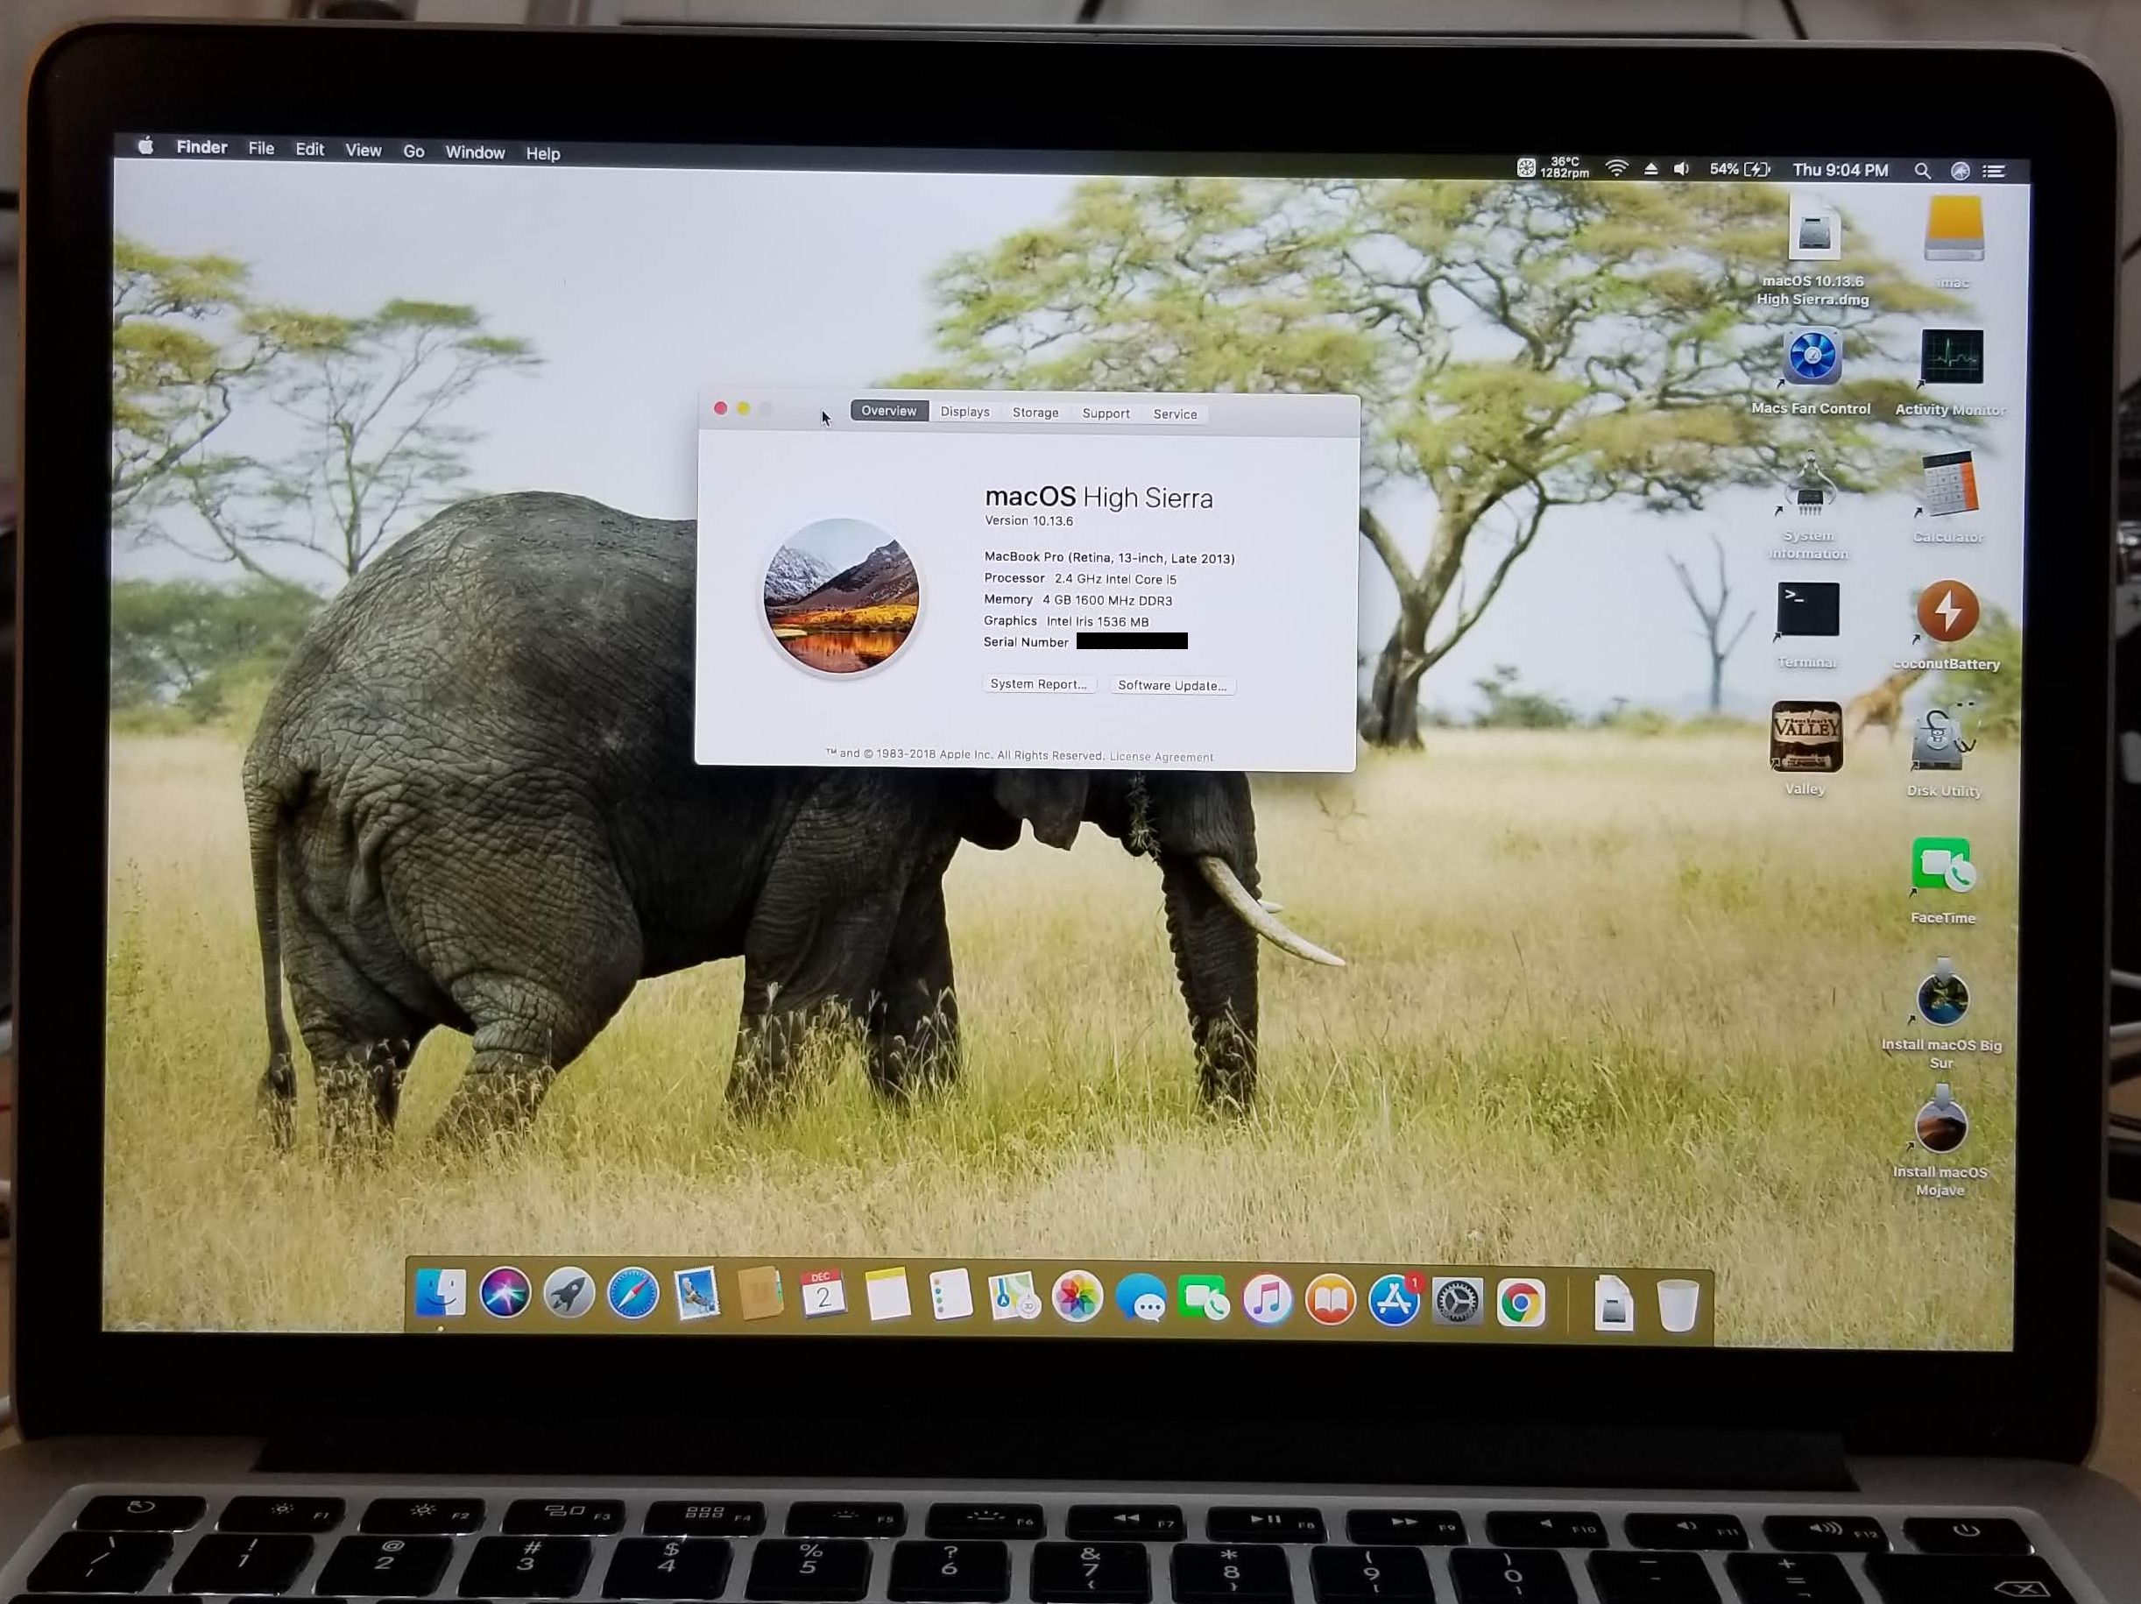This screenshot has height=1604, width=2141.
Task: Open the App Store Dock icon
Action: [x=1393, y=1301]
